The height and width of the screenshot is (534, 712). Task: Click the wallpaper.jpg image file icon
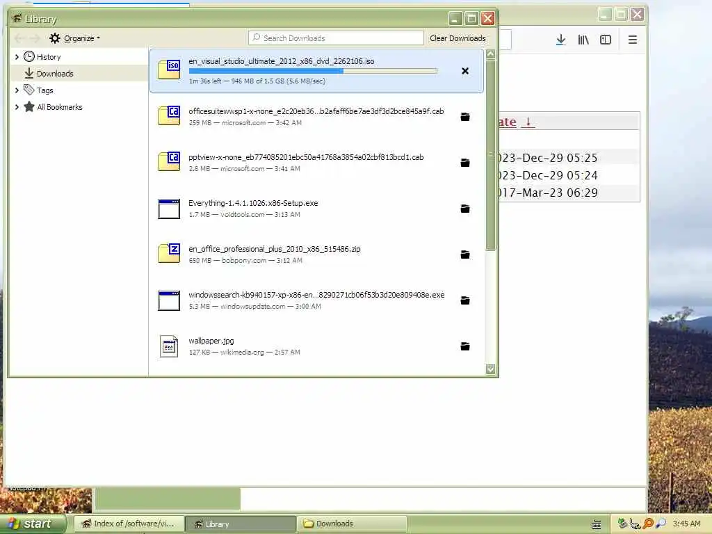click(x=169, y=346)
